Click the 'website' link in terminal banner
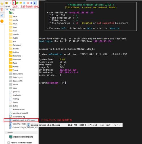142x144 pixels. coord(114,28)
